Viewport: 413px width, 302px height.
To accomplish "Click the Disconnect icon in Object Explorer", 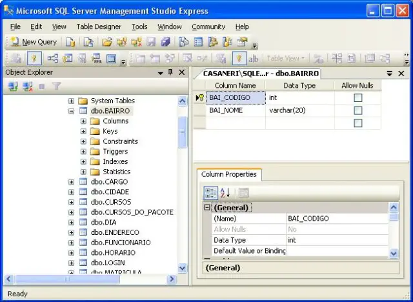I will (27, 86).
